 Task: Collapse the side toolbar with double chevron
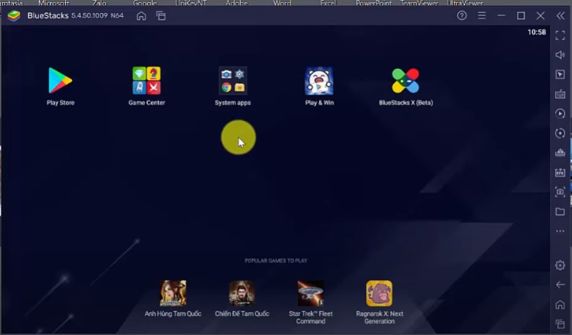[560, 15]
